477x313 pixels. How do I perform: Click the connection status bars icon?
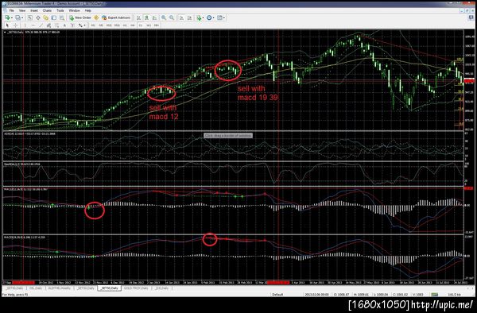click(x=435, y=295)
